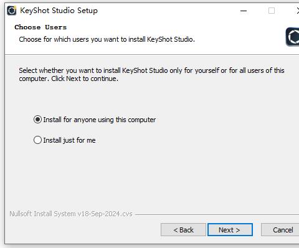Click the separator line beside Nullsoft text
299x248 pixels.
(217, 214)
